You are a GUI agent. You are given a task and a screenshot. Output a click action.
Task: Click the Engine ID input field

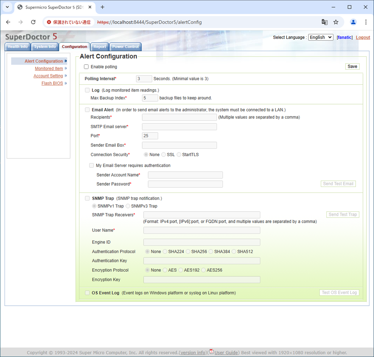pyautogui.click(x=202, y=242)
